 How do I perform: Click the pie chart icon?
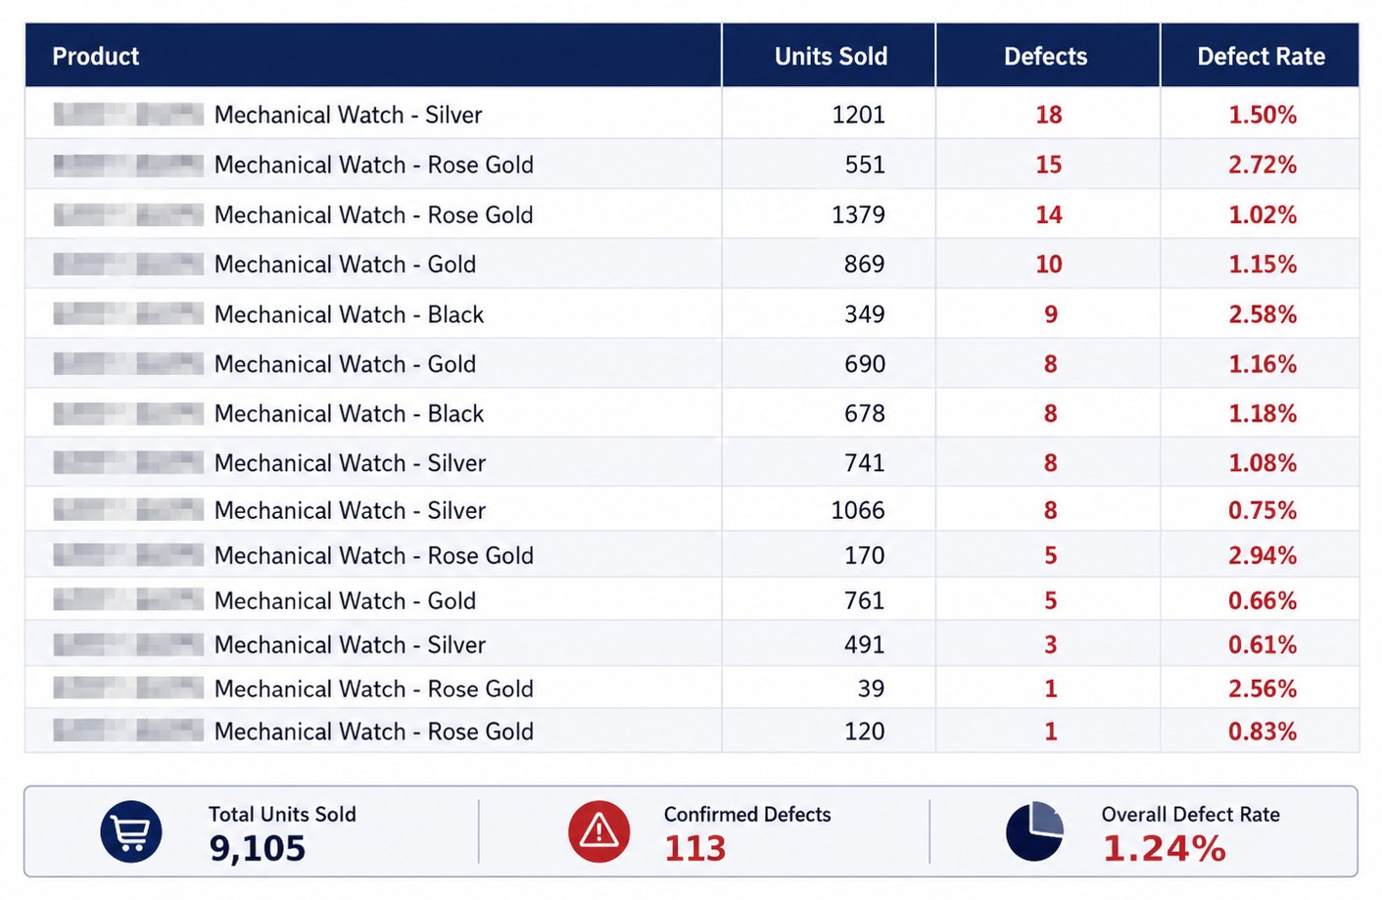[x=1034, y=831]
